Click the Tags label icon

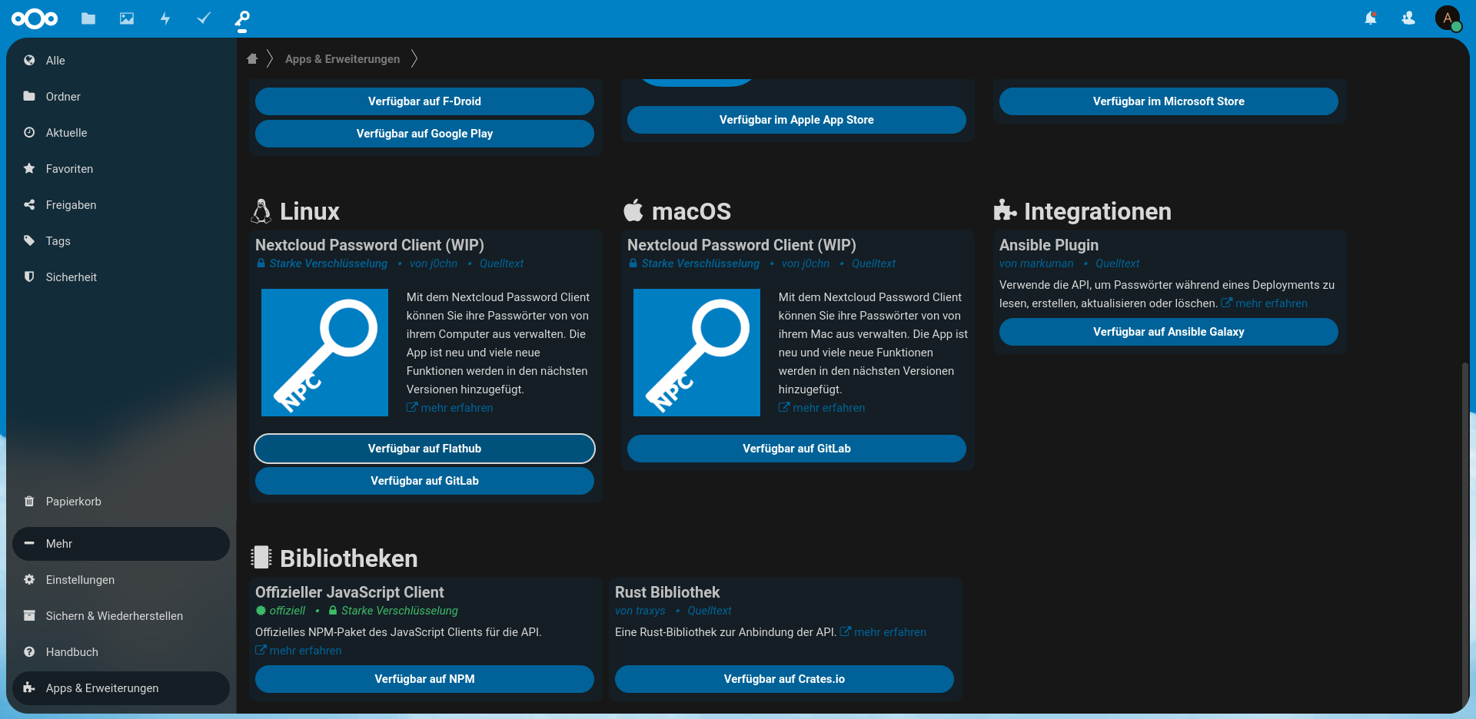(x=29, y=240)
